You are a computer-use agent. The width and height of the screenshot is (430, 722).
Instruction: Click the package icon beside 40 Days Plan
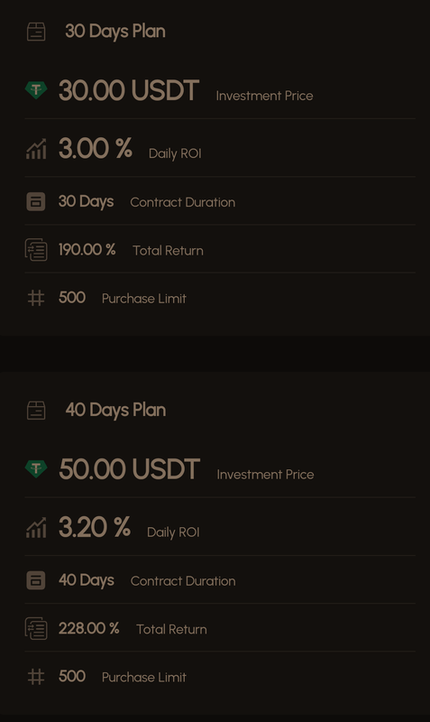(x=36, y=411)
